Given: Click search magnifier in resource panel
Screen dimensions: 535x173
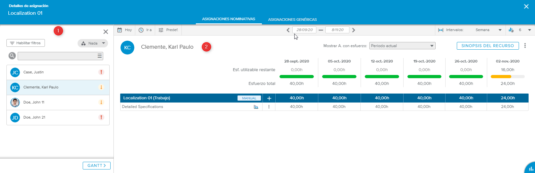Looking at the screenshot, I should 12,56.
